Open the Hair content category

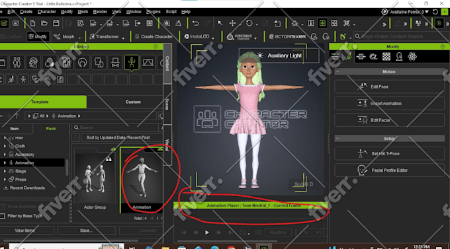pyautogui.click(x=82, y=62)
